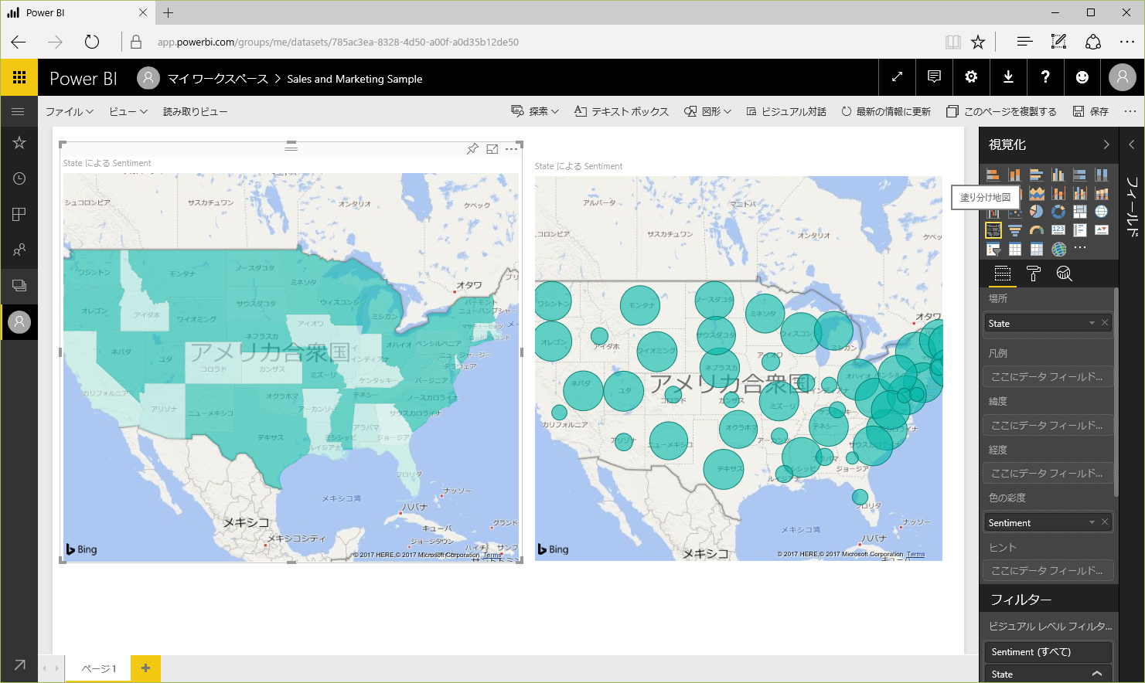Switch to the Fields well tab
Image resolution: width=1145 pixels, height=683 pixels.
(x=1003, y=274)
